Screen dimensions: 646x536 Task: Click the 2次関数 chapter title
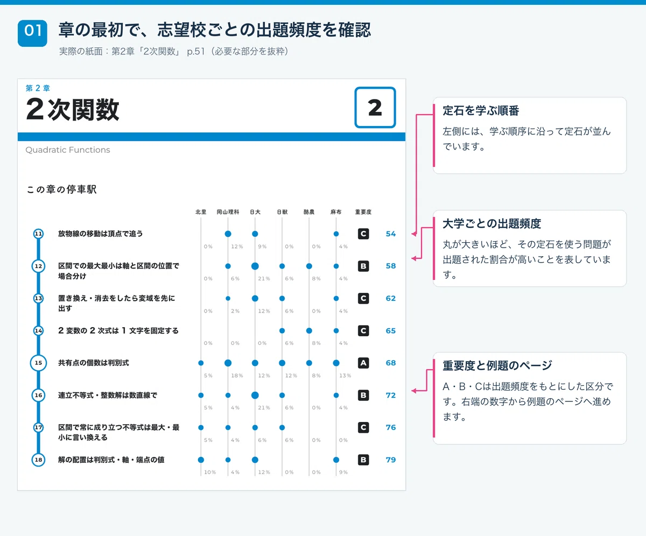(x=73, y=110)
